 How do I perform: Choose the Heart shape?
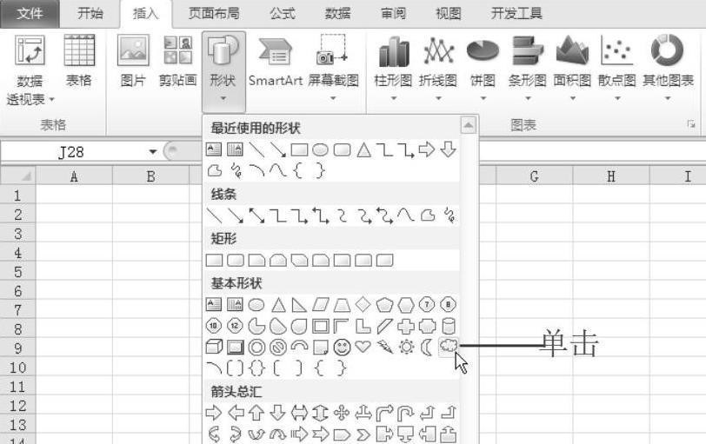(363, 347)
